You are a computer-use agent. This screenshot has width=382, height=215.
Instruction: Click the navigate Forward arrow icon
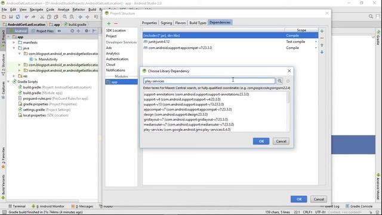87,17
